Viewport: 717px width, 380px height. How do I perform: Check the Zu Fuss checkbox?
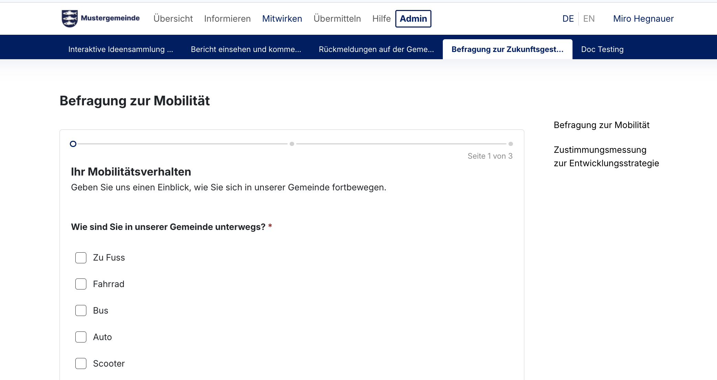(81, 258)
